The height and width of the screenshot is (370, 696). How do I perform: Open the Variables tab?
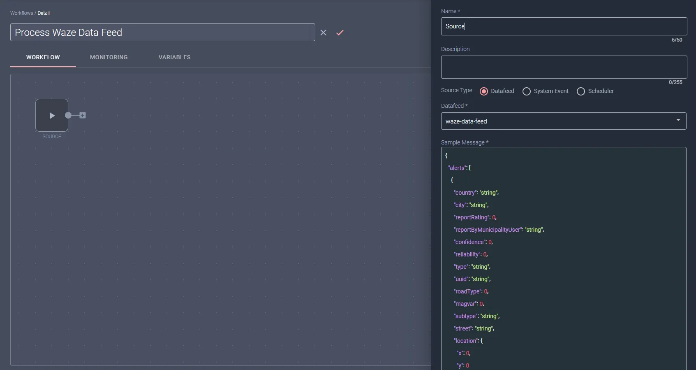tap(175, 57)
